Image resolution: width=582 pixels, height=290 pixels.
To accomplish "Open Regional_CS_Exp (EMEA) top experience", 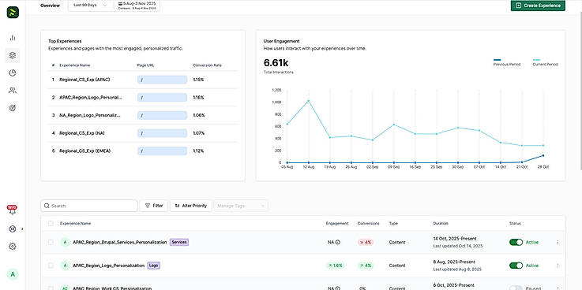I will point(85,151).
